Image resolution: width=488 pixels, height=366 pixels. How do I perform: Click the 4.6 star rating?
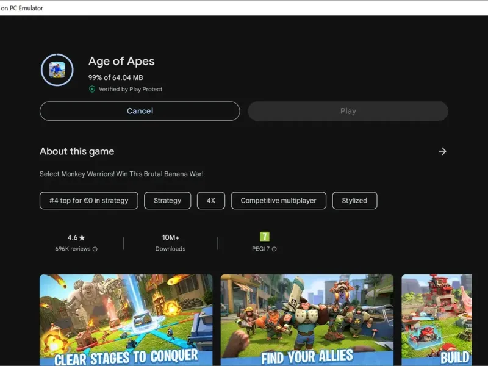[x=76, y=237]
